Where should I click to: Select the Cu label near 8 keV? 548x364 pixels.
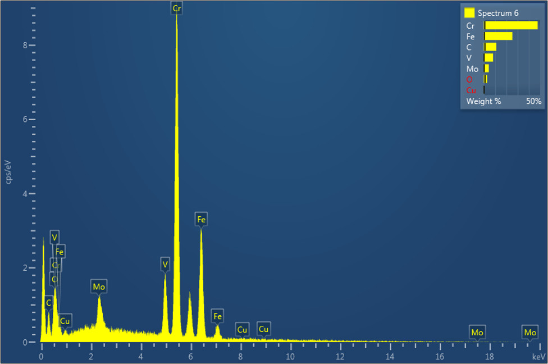coord(242,330)
